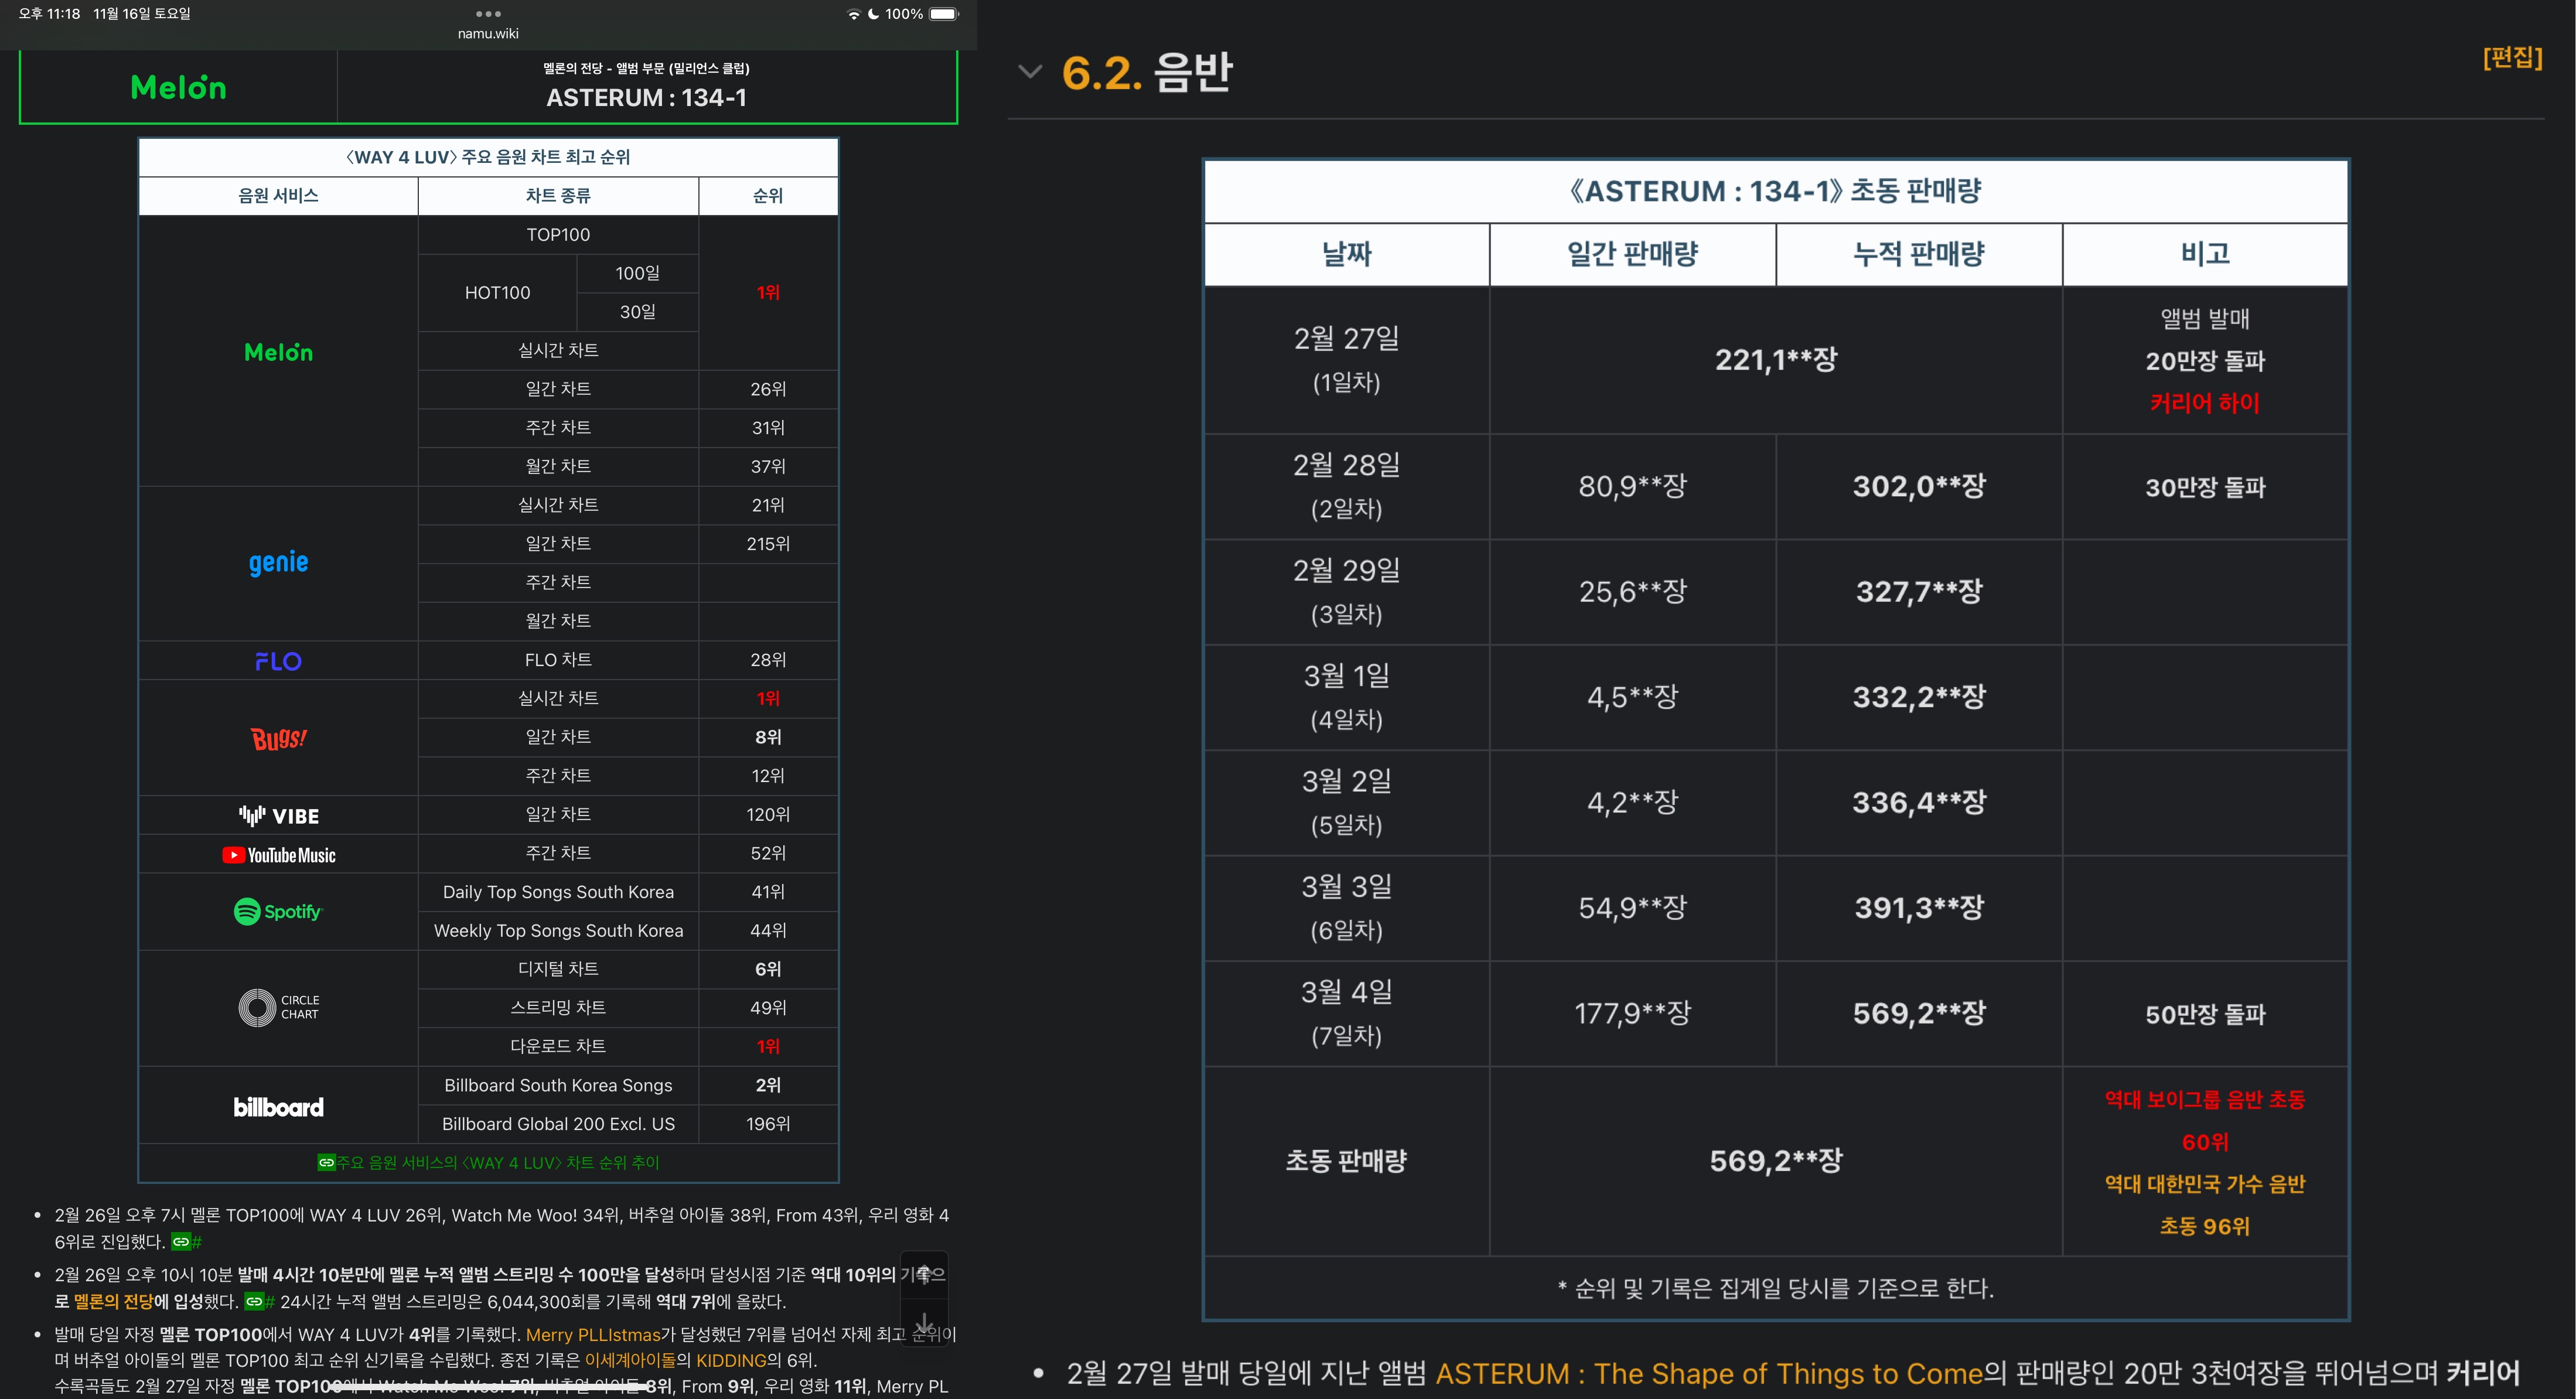The width and height of the screenshot is (2576, 1399).
Task: Tap the Do Not Disturb moon icon
Action: click(x=873, y=14)
